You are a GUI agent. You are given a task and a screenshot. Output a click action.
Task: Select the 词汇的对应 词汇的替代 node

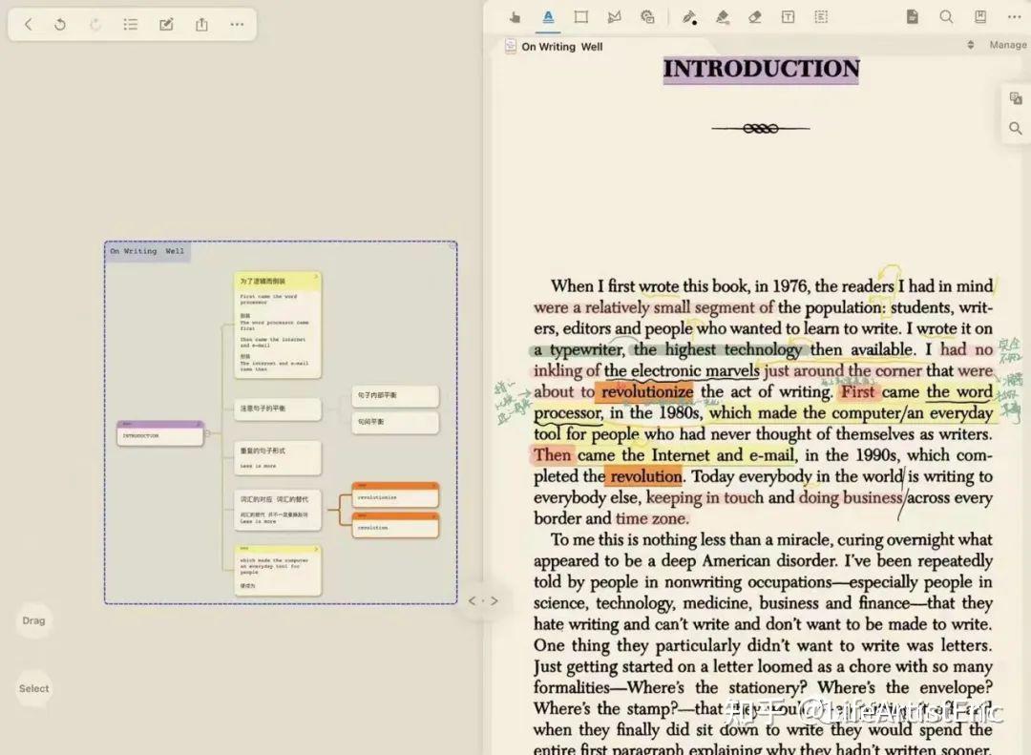click(278, 510)
